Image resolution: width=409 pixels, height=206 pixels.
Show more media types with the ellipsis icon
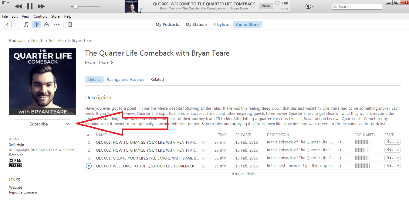pyautogui.click(x=56, y=25)
